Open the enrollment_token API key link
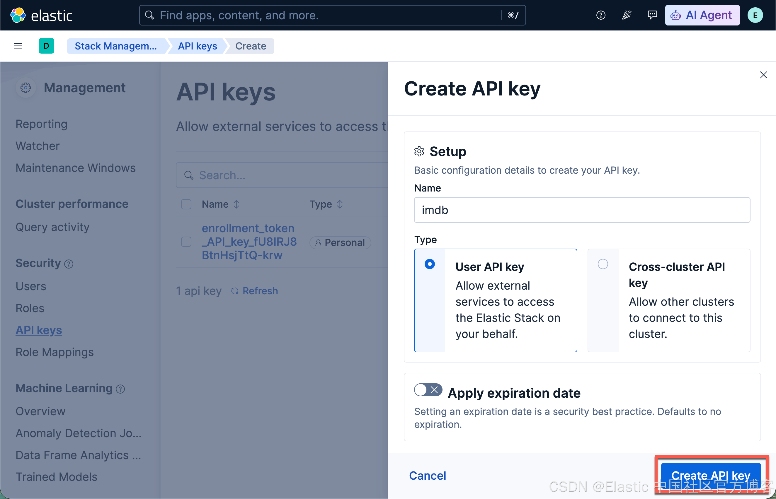Screen dimensions: 776x499 (249, 242)
